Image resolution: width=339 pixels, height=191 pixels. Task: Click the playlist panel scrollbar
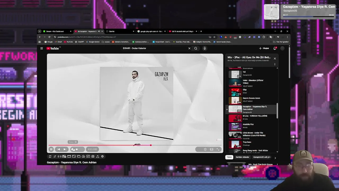pyautogui.click(x=277, y=111)
